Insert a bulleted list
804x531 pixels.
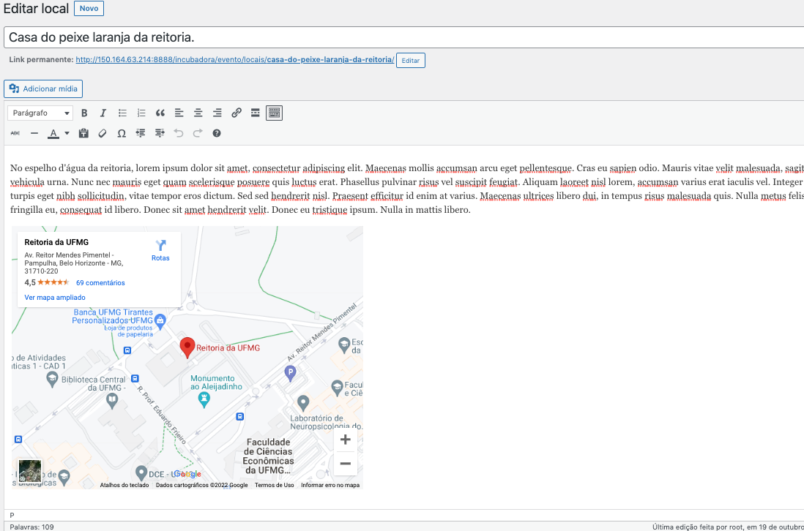[x=122, y=113]
